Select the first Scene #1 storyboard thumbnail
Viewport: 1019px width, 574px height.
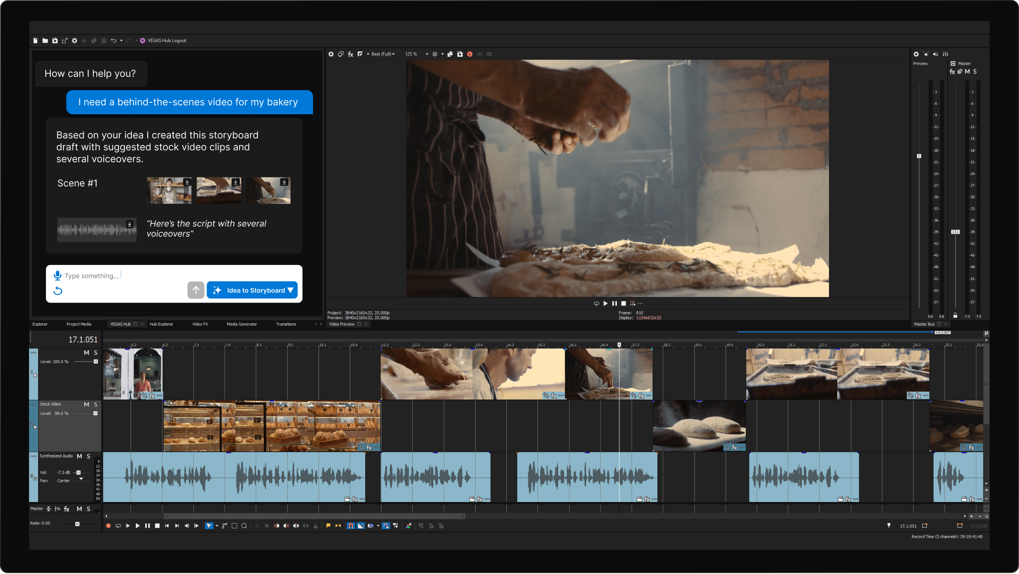pos(169,191)
